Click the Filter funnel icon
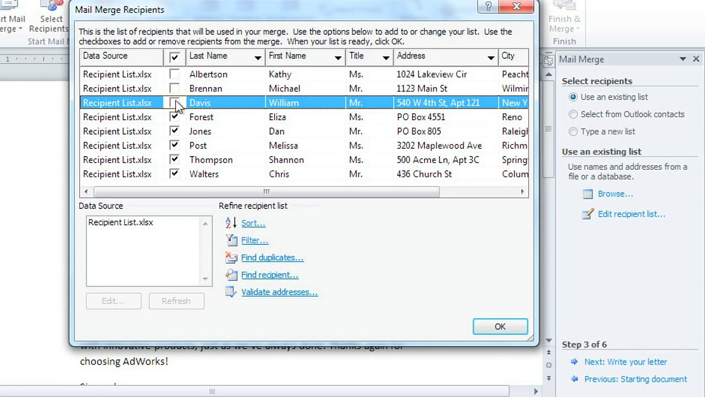 point(231,240)
